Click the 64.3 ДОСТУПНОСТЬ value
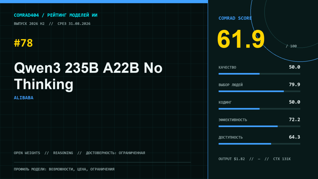This screenshot has height=179, width=318. [294, 137]
